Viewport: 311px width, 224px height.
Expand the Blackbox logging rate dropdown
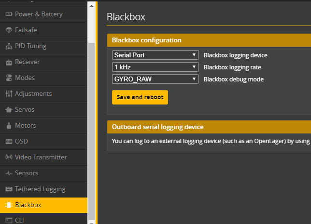click(x=155, y=67)
